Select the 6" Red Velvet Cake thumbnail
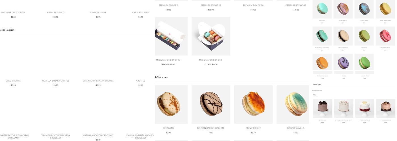The width and height of the screenshot is (397, 141). [365, 109]
